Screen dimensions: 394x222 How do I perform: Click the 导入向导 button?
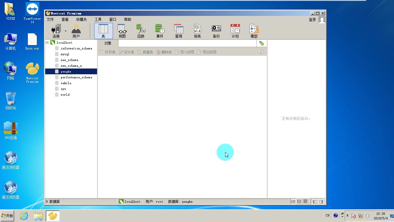tap(185, 52)
